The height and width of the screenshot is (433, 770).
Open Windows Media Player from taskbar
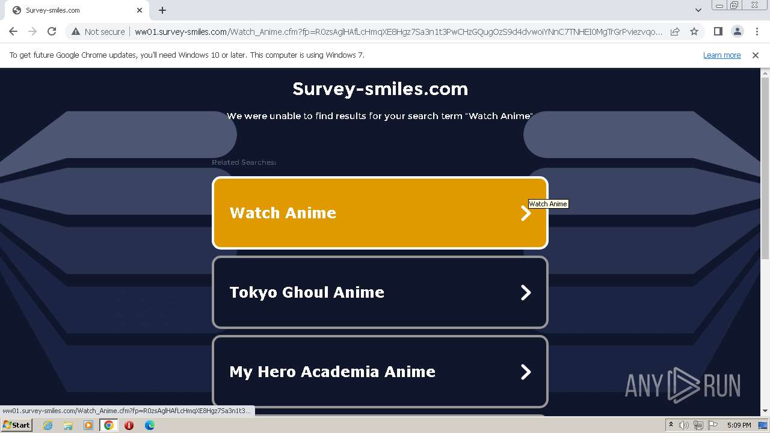(x=88, y=425)
